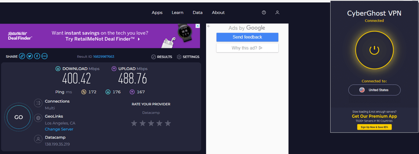Click the CyberGhost VPN title
419x154 pixels.
374,13
